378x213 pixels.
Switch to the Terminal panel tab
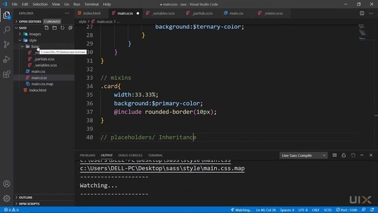(155, 155)
